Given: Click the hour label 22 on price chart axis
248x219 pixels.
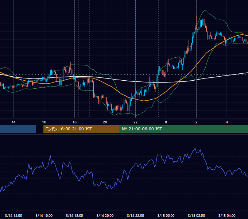Looking at the screenshot, I should coord(136,122).
